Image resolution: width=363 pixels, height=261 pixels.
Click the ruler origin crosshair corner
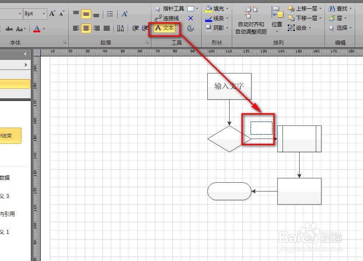(x=37, y=53)
